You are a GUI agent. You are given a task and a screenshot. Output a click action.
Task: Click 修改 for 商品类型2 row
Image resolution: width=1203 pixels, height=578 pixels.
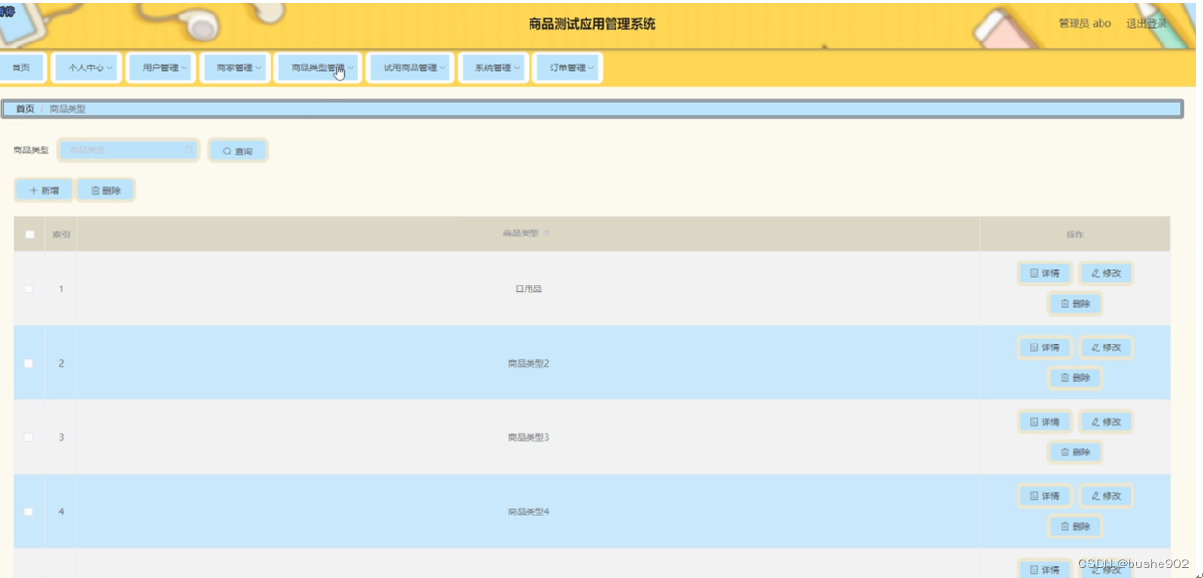(x=1105, y=347)
